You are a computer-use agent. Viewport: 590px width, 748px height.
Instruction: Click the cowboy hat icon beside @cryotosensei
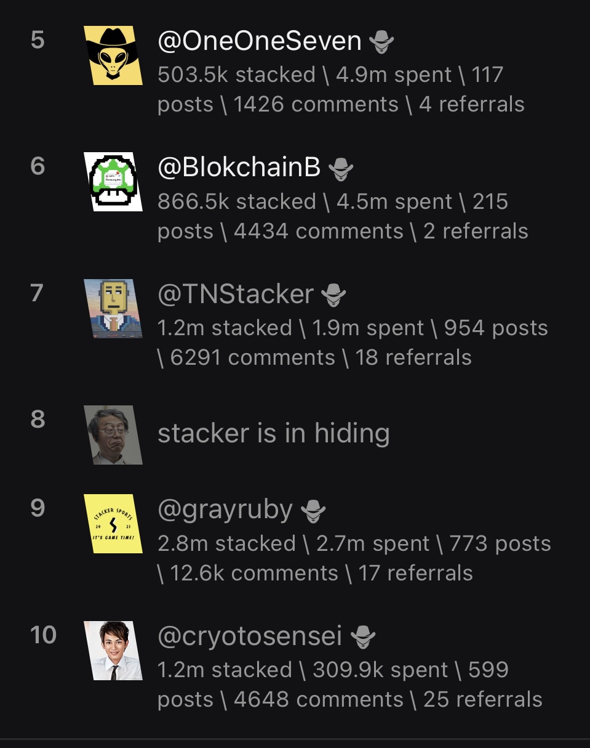tap(362, 637)
